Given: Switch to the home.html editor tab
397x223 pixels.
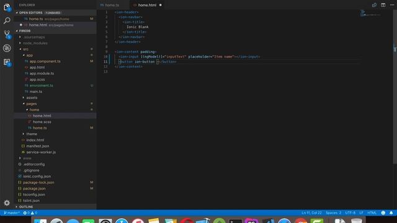Looking at the screenshot, I should (147, 5).
